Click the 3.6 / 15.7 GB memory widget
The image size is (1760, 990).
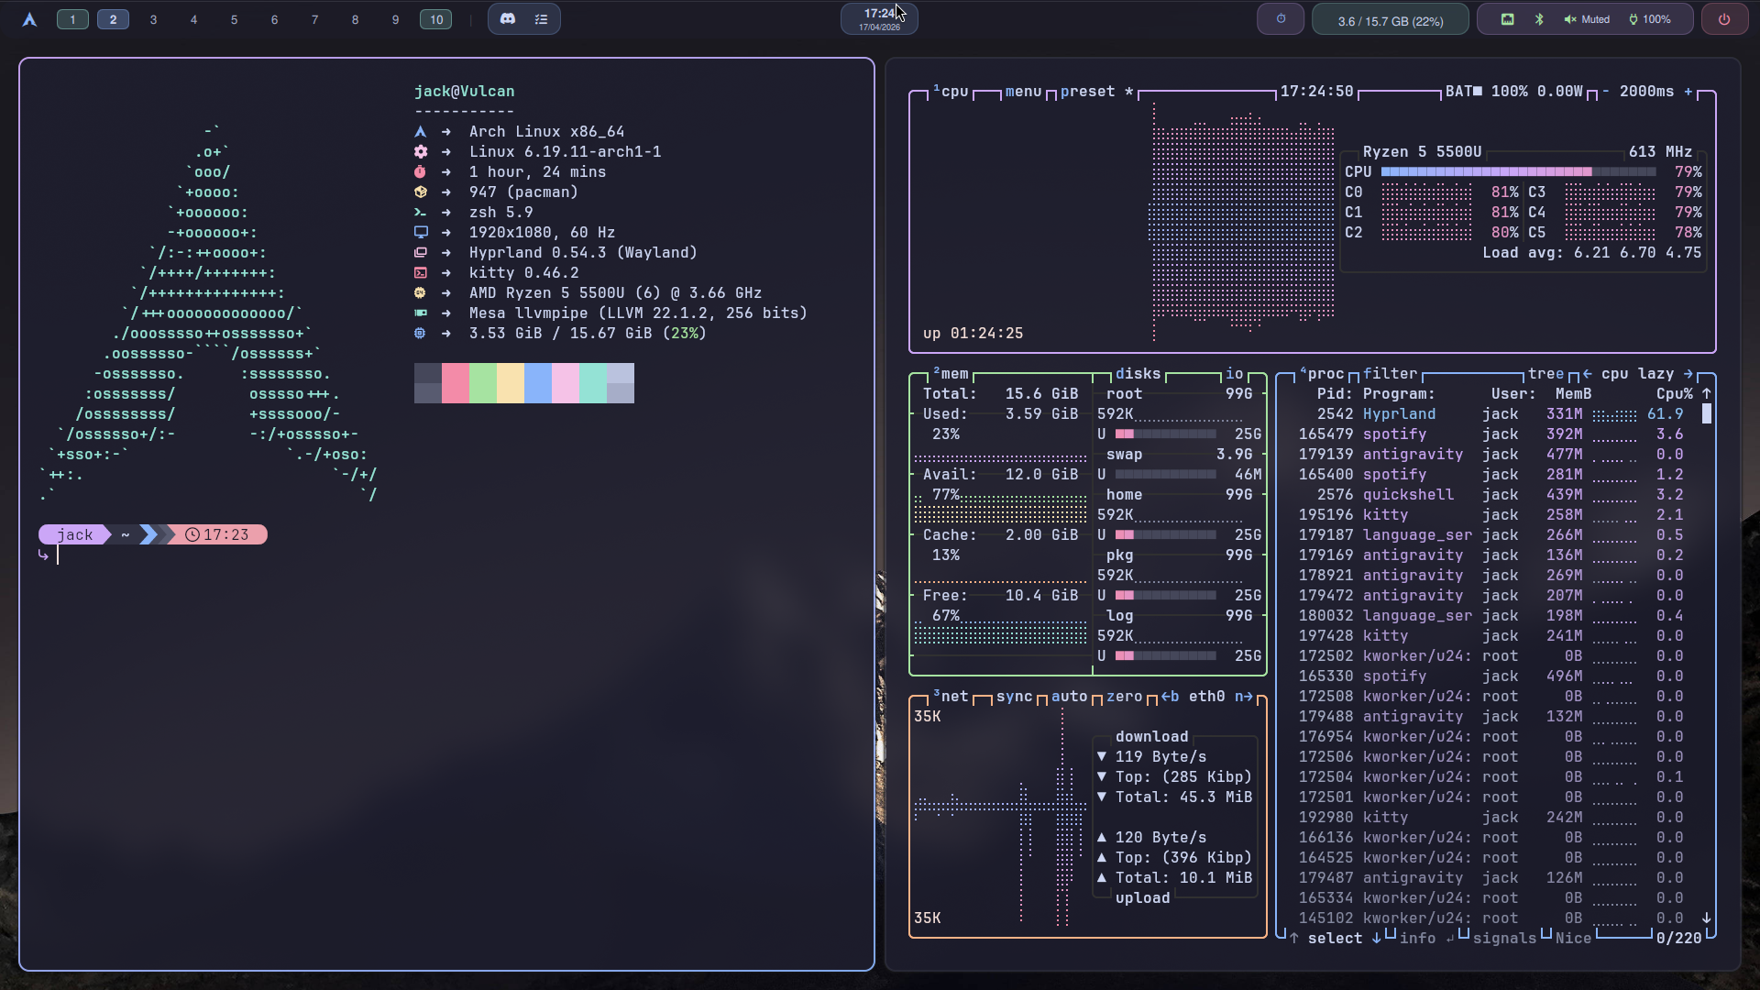(x=1391, y=20)
